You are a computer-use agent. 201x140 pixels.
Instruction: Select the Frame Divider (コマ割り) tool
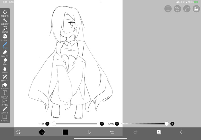tap(5, 102)
